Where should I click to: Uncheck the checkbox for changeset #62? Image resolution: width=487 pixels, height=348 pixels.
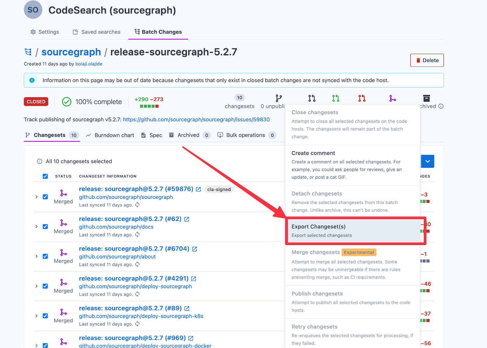point(45,226)
